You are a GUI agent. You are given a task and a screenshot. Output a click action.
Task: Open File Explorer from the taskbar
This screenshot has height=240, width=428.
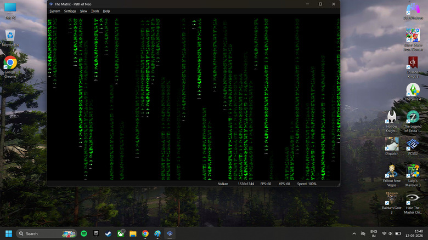[133, 234]
